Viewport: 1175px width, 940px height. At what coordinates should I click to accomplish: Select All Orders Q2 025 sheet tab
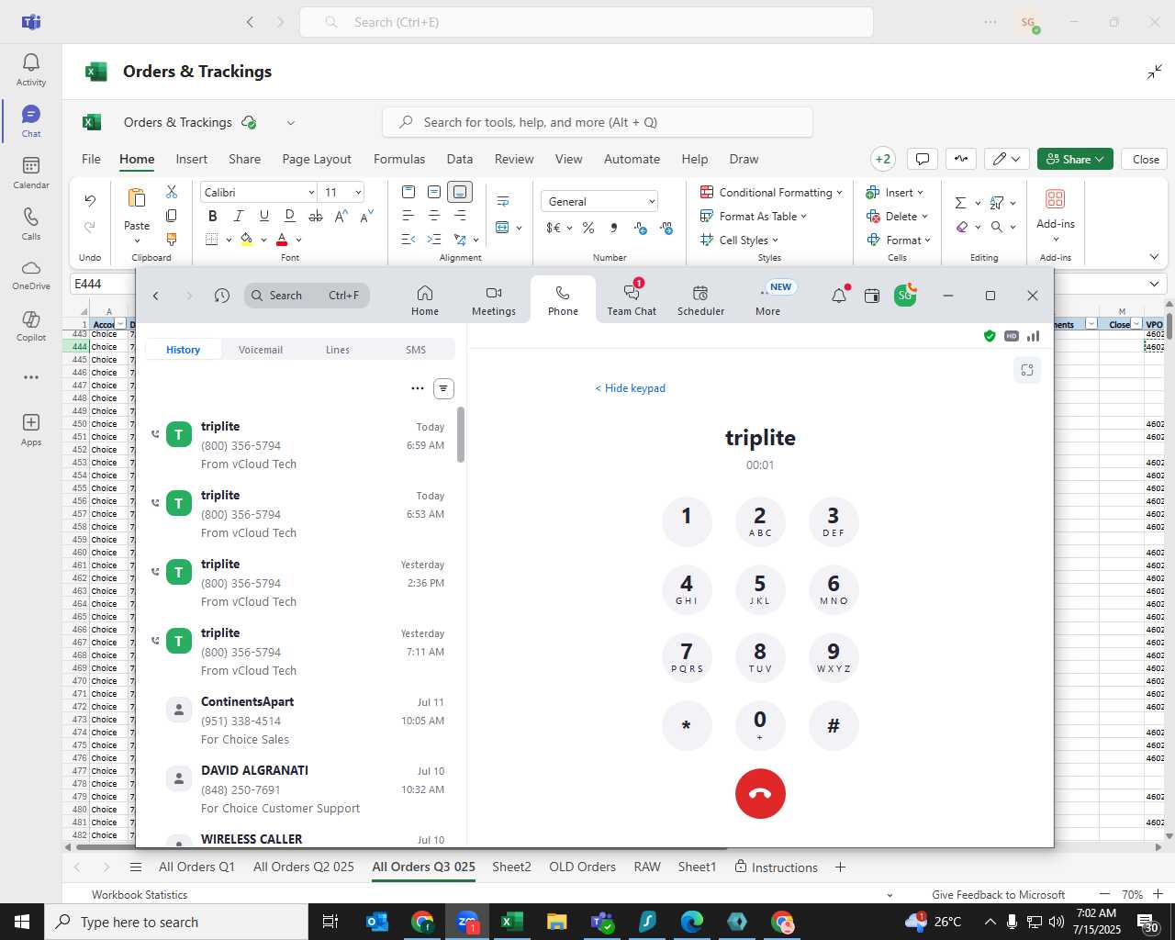(304, 867)
